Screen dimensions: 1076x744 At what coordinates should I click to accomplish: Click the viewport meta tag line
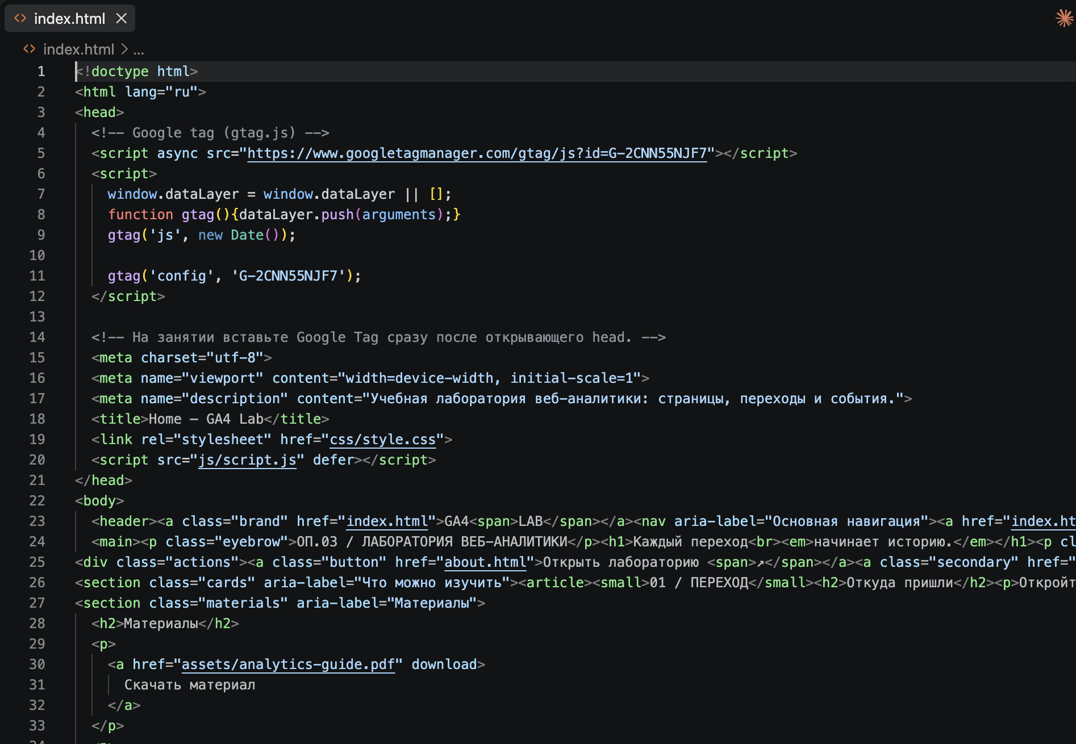(370, 378)
